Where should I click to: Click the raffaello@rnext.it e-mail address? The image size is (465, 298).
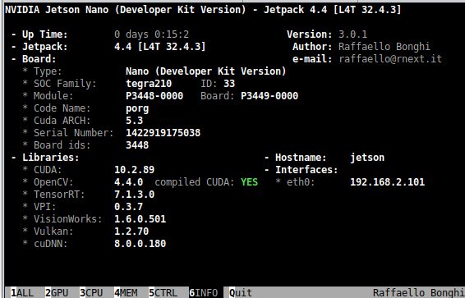[390, 59]
